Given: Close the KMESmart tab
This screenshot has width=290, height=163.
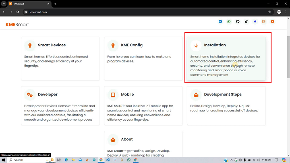Looking at the screenshot, I should pos(48,4).
